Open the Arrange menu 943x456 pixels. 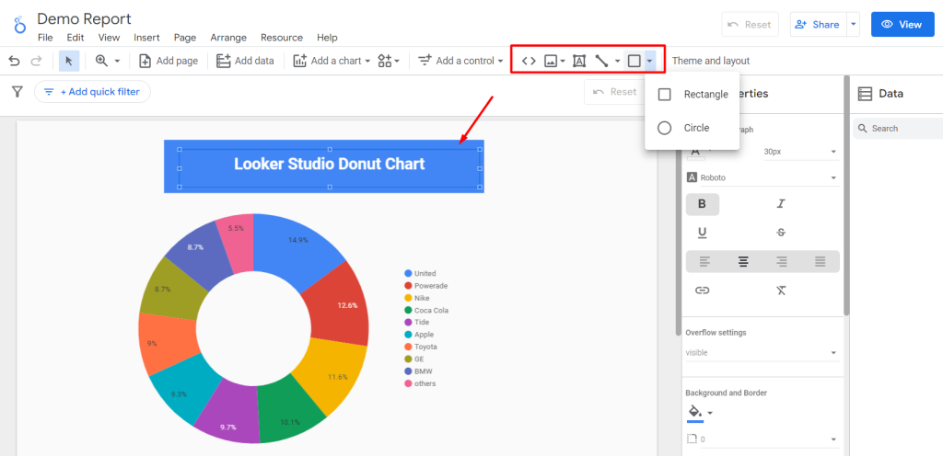[228, 37]
